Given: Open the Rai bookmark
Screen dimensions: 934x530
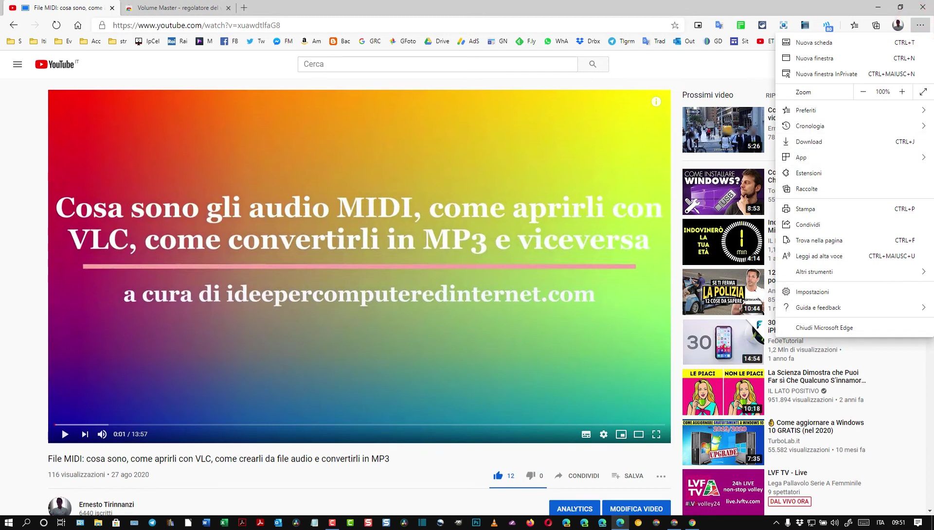Looking at the screenshot, I should point(178,41).
